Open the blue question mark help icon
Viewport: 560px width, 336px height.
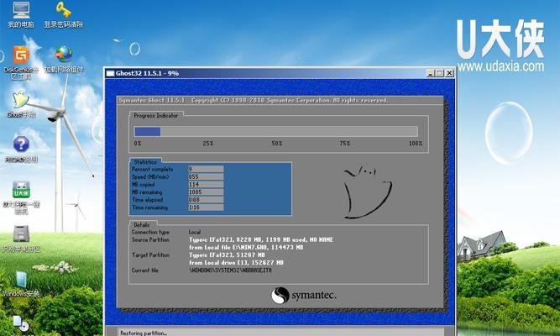[x=21, y=144]
